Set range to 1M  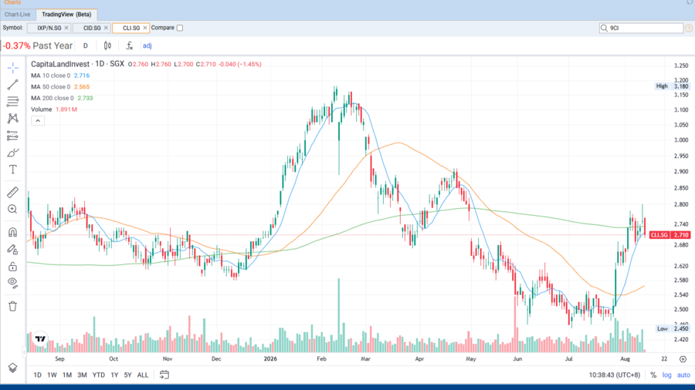click(67, 375)
